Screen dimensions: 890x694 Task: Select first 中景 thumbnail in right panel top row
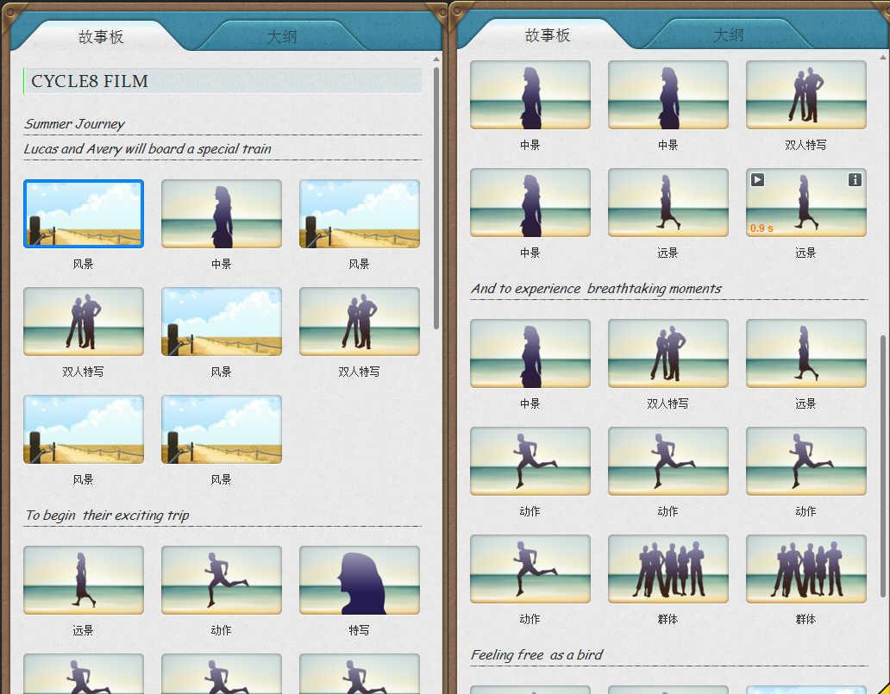pos(530,95)
